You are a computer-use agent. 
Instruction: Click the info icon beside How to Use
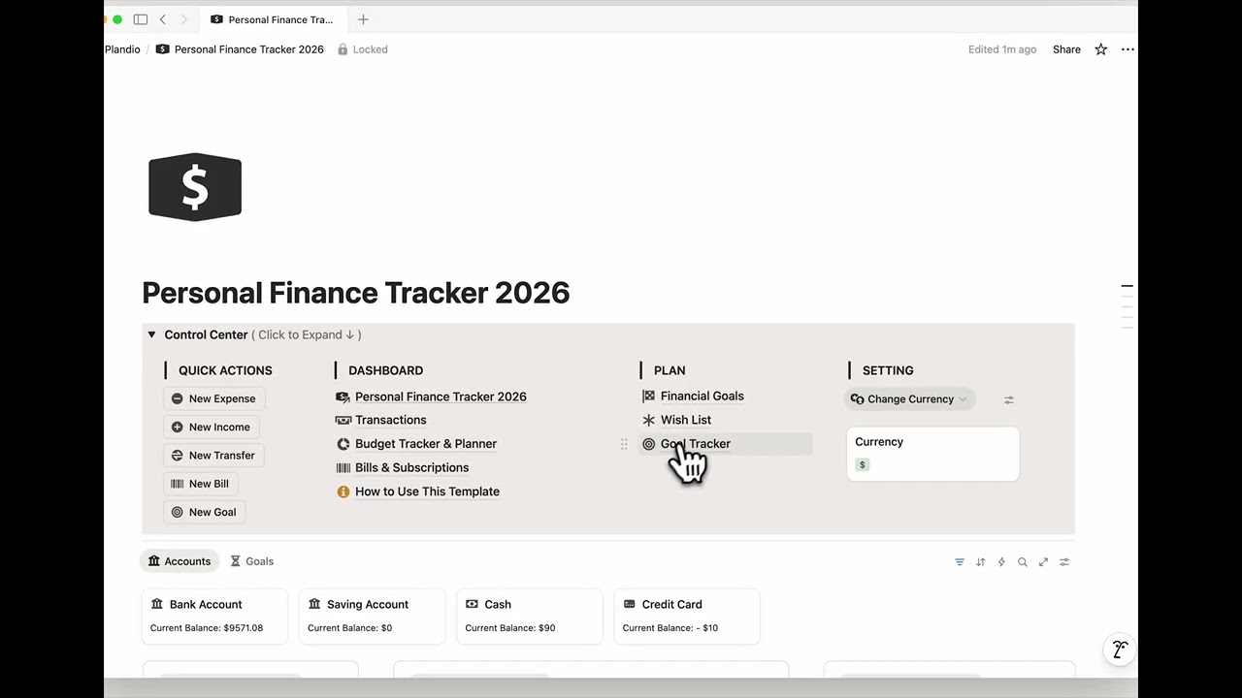point(343,492)
